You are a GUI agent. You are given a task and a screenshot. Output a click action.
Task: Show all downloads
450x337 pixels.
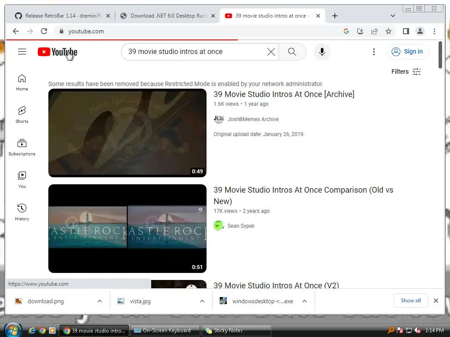411,300
